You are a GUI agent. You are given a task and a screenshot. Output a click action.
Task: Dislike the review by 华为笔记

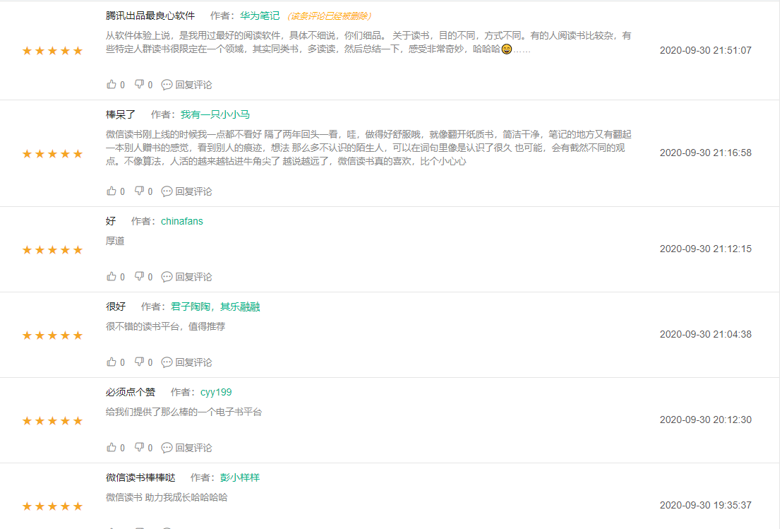pos(139,84)
